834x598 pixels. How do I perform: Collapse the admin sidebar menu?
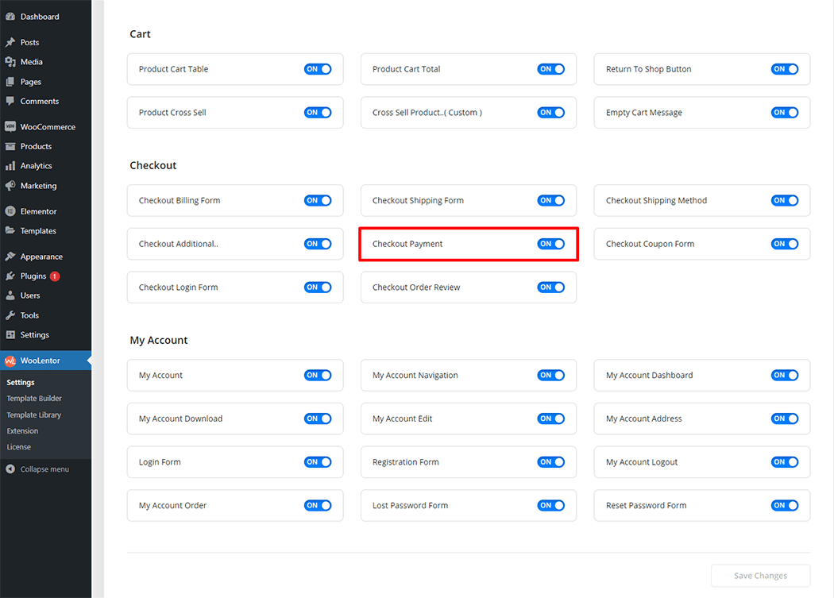pos(38,469)
